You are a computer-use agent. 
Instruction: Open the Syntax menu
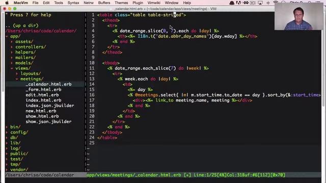click(73, 3)
